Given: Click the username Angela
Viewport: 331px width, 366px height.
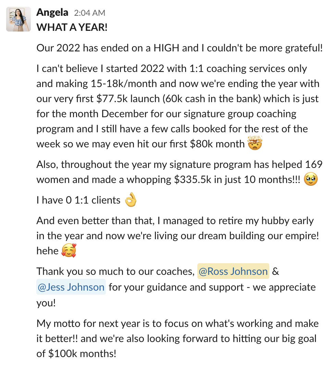Looking at the screenshot, I should pyautogui.click(x=52, y=12).
